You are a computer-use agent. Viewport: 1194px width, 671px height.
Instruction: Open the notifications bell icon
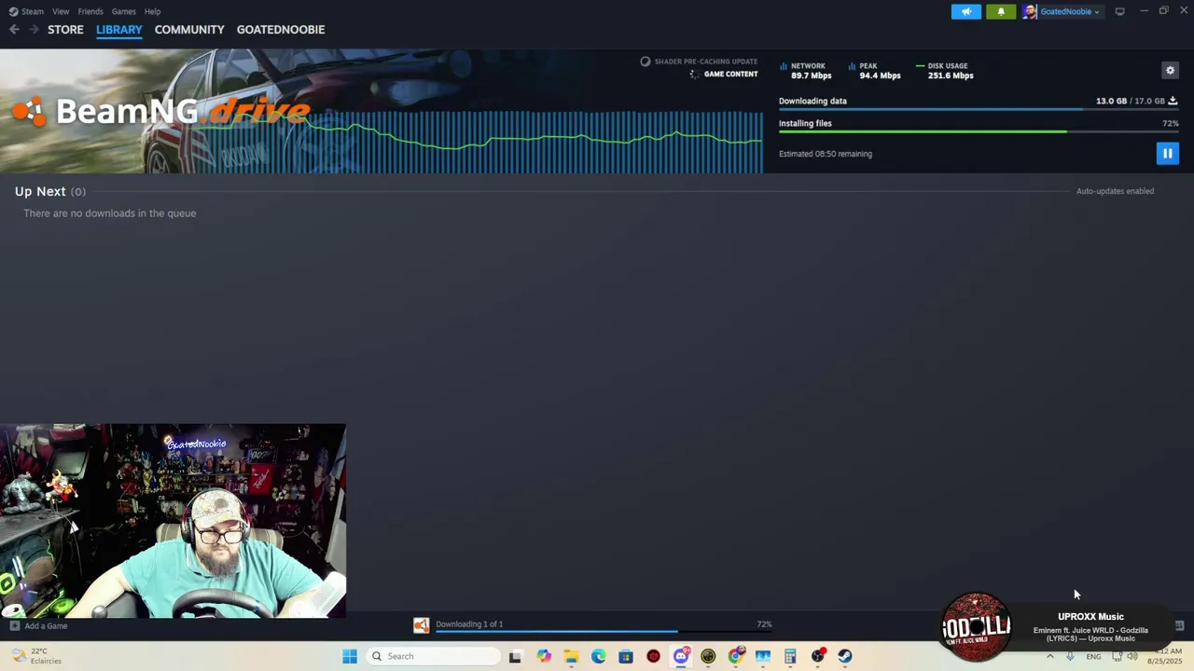pos(1001,11)
